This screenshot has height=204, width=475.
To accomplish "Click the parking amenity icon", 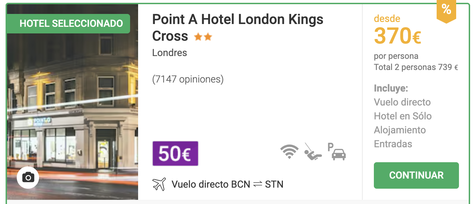I will coord(337,152).
